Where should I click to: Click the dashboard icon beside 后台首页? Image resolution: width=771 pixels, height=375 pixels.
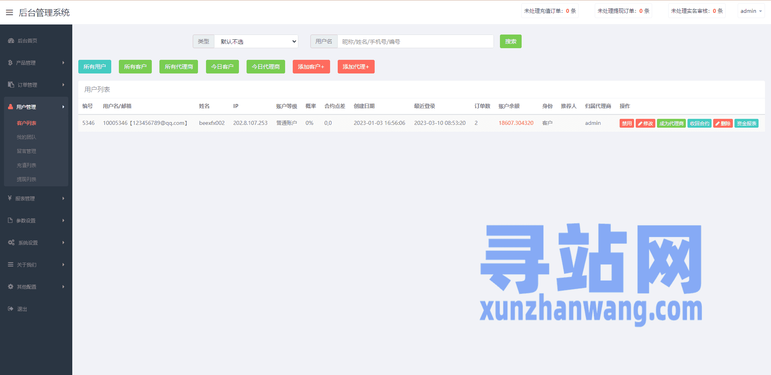pos(11,41)
